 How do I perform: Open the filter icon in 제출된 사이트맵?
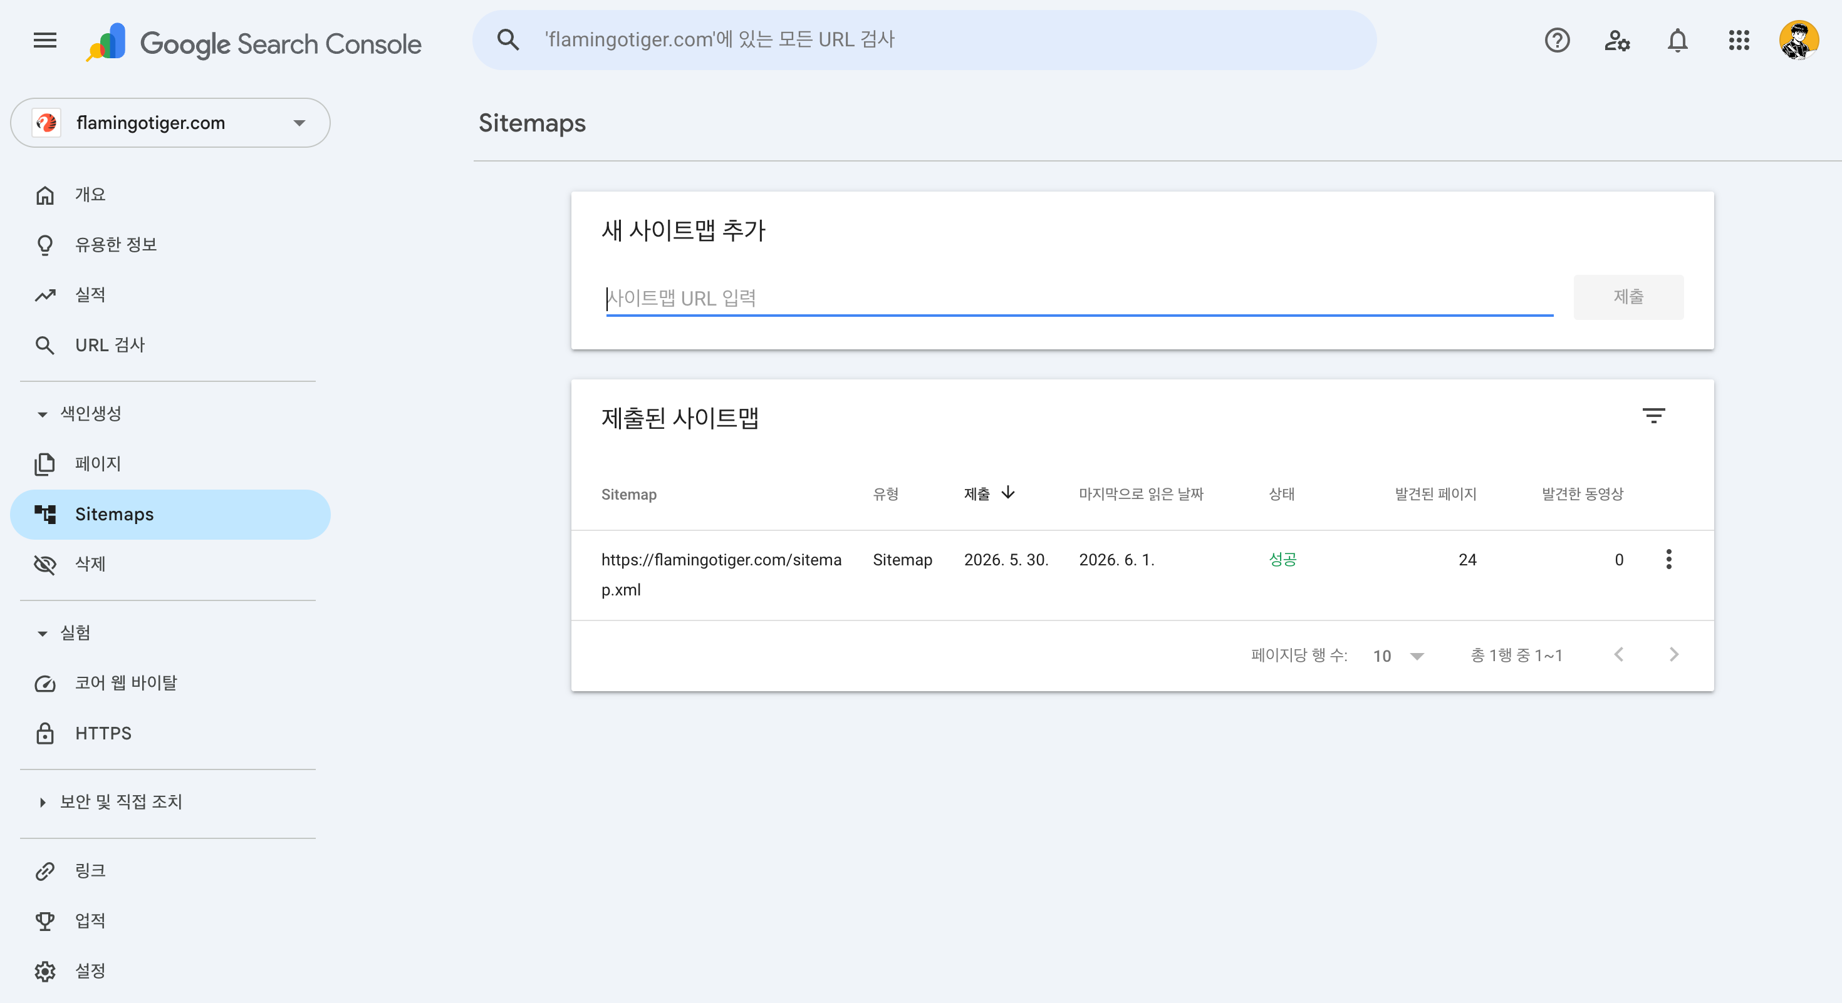(1653, 416)
